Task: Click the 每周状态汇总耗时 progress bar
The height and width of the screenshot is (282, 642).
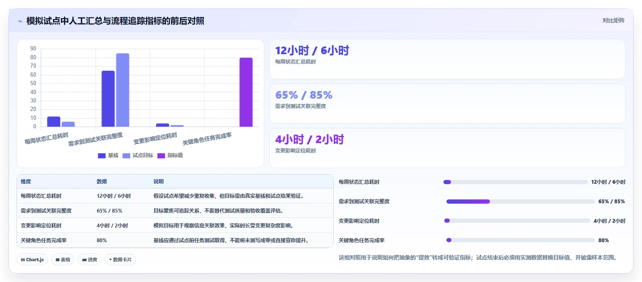Action: 515,182
